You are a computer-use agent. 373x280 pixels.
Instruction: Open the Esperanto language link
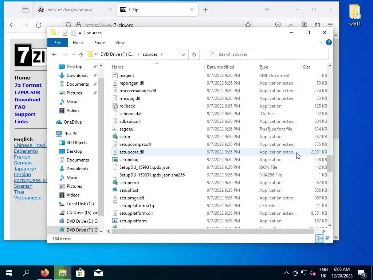(x=26, y=151)
